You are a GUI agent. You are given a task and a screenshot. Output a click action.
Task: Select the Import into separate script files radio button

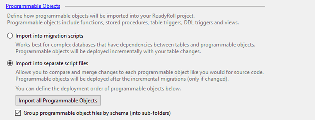10,63
